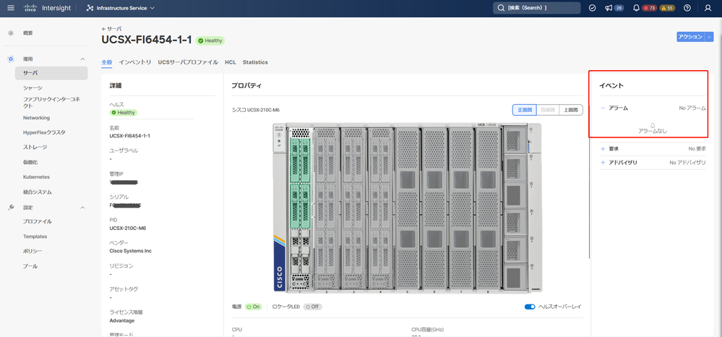Click the 設定 wrench icon
Viewport: 722px width, 337px height.
click(x=11, y=208)
